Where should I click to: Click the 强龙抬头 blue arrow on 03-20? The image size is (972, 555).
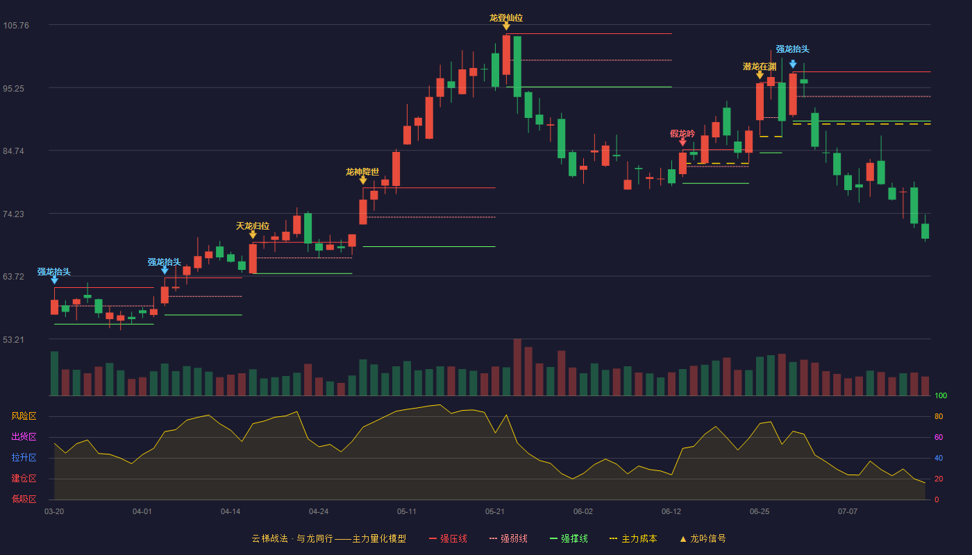[54, 280]
